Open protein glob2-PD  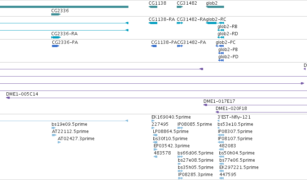pos(221,60)
